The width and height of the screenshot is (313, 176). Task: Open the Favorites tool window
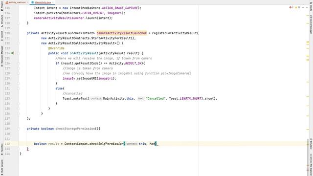[x=2, y=149]
